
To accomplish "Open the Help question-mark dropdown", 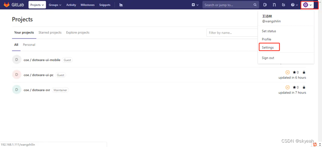I will click(x=294, y=5).
